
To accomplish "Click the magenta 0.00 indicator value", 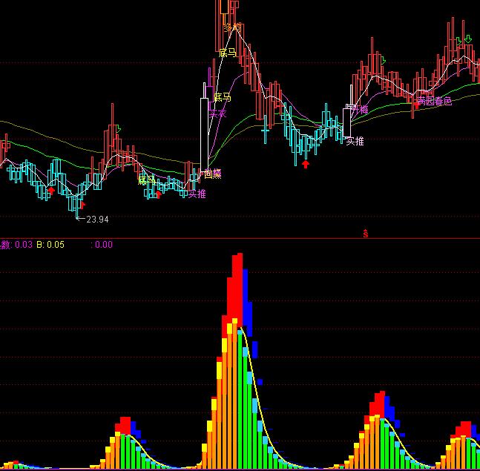I will pos(104,245).
